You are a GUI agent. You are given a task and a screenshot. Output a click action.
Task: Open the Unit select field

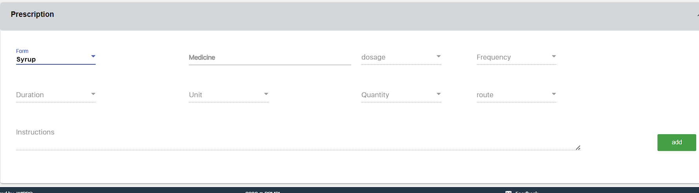(223, 95)
